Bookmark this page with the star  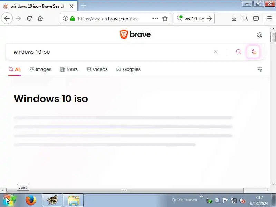(x=165, y=18)
